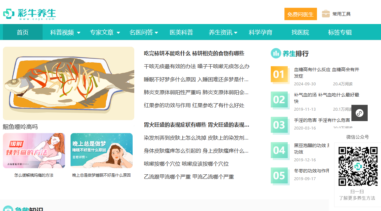The height and width of the screenshot is (211, 381).
Task: Click the green 05 ranking badge
Action: (279, 176)
